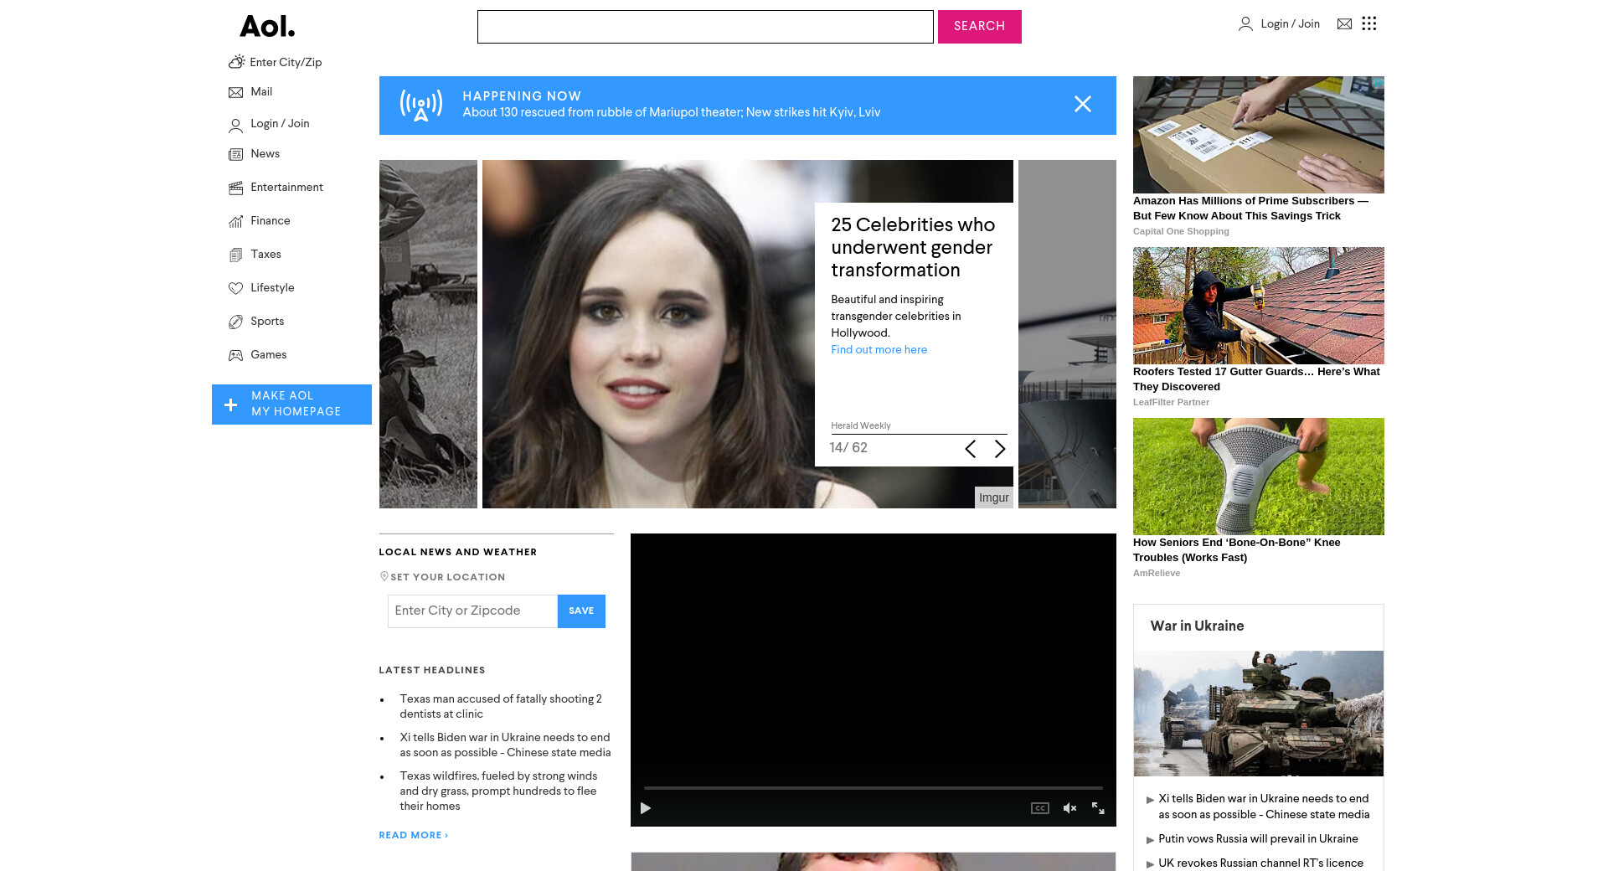The width and height of the screenshot is (1608, 871).
Task: Save the local weather location
Action: pyautogui.click(x=581, y=611)
